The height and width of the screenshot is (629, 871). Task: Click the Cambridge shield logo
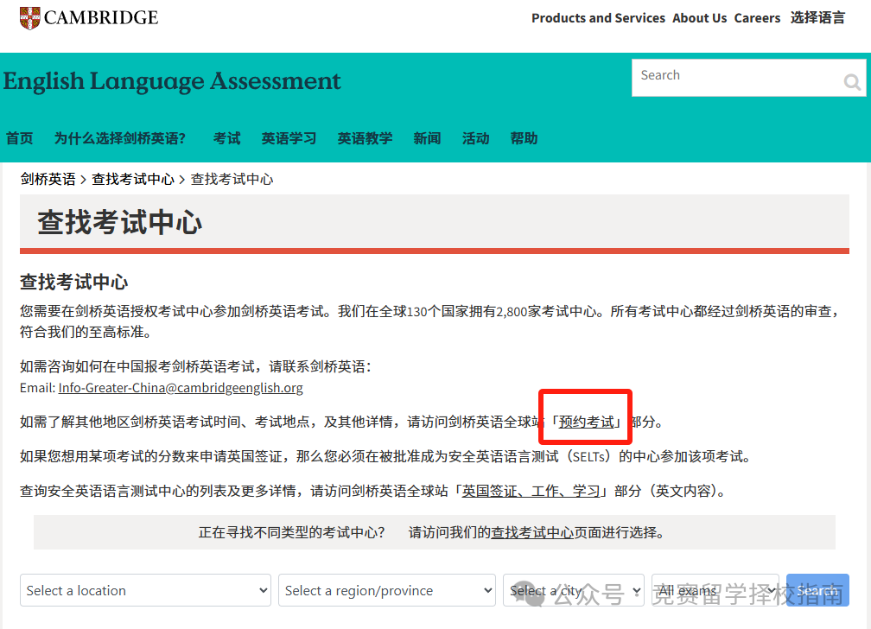(x=30, y=18)
